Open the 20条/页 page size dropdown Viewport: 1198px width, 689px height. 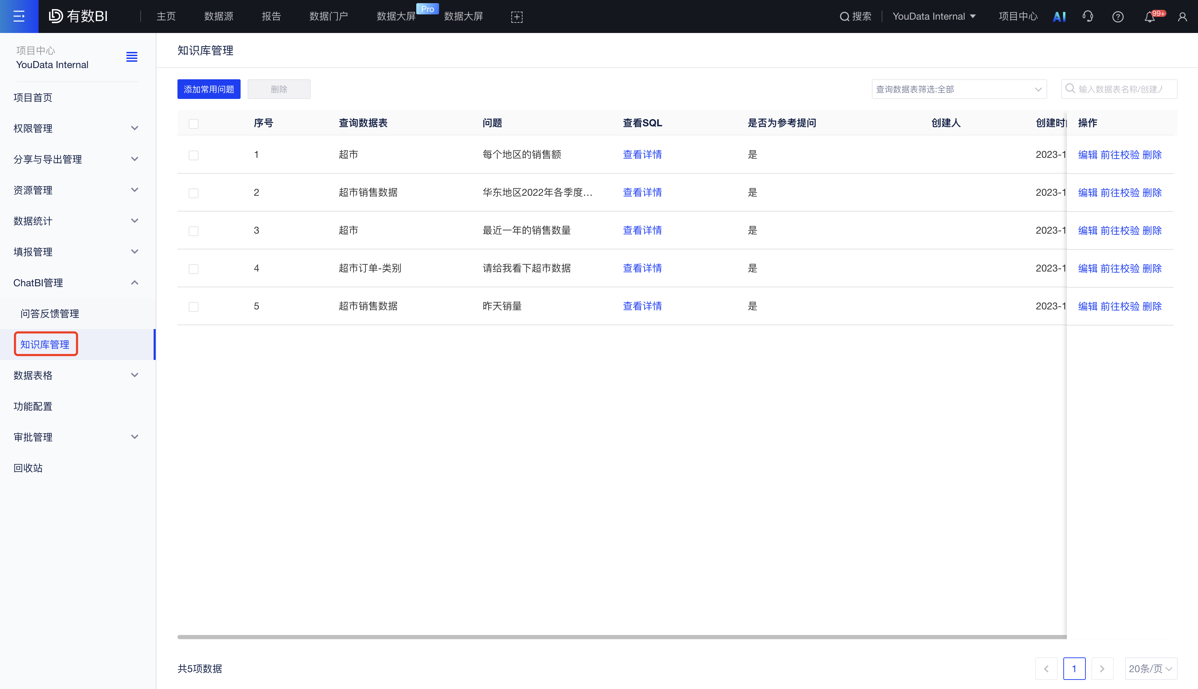point(1150,668)
